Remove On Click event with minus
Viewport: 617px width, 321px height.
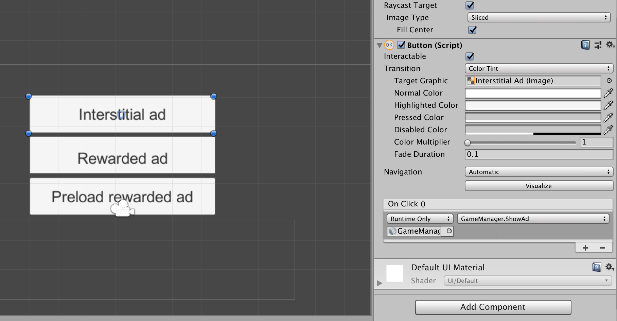(x=602, y=248)
